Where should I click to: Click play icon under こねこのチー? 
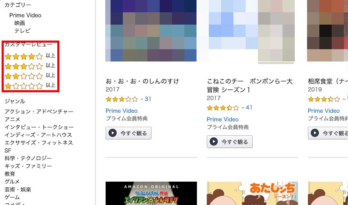[213, 142]
